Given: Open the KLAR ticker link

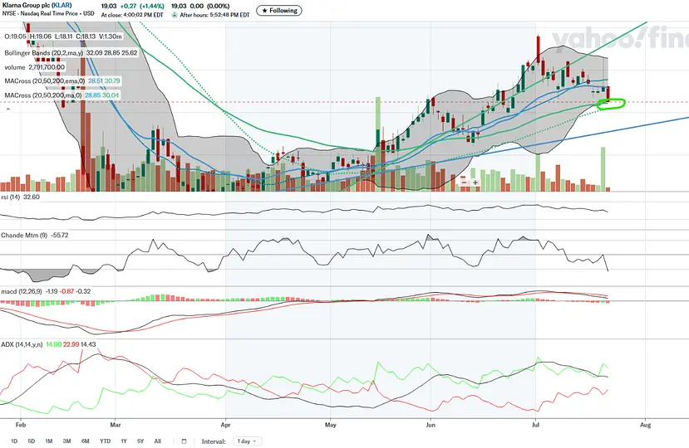Looking at the screenshot, I should tap(62, 5).
